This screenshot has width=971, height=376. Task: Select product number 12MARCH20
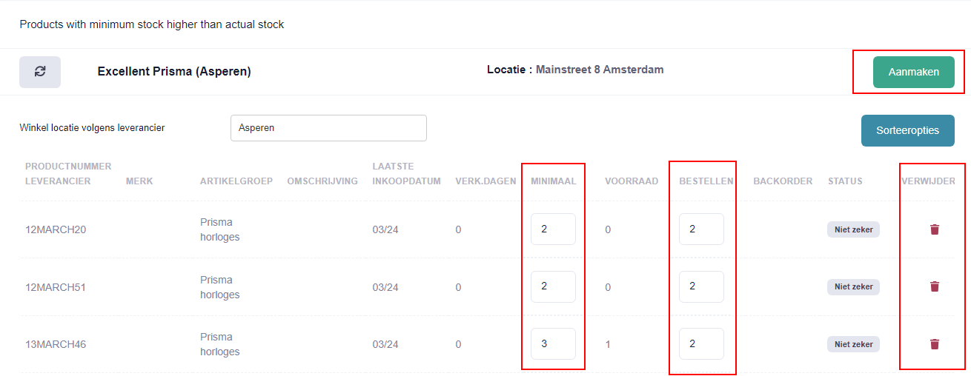tap(56, 229)
